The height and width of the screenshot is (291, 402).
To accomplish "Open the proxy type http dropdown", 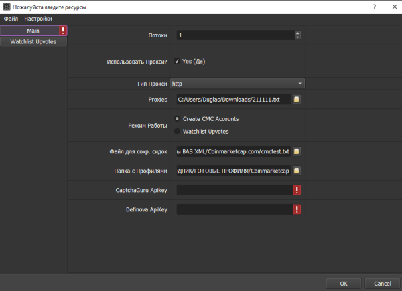I will [240, 84].
